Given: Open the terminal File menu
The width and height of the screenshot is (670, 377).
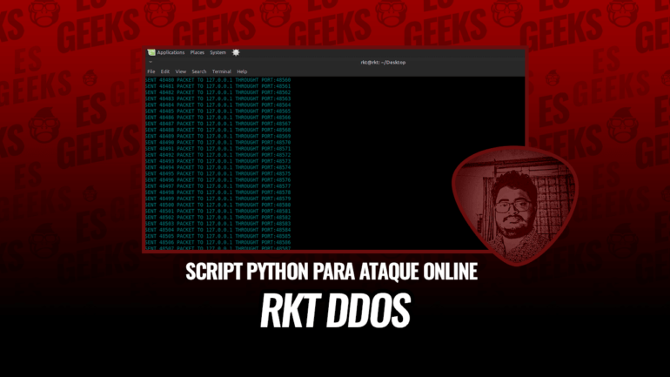Looking at the screenshot, I should tap(151, 71).
